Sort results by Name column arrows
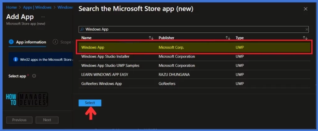This screenshot has width=318, height=131. point(151,38)
